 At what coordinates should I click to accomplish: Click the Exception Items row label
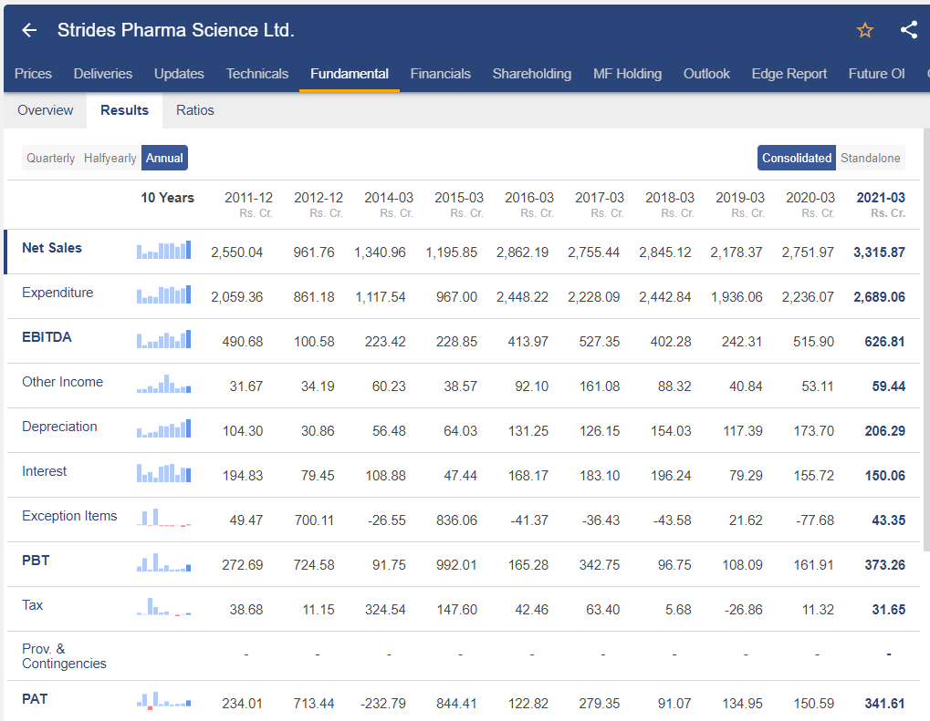tap(69, 516)
